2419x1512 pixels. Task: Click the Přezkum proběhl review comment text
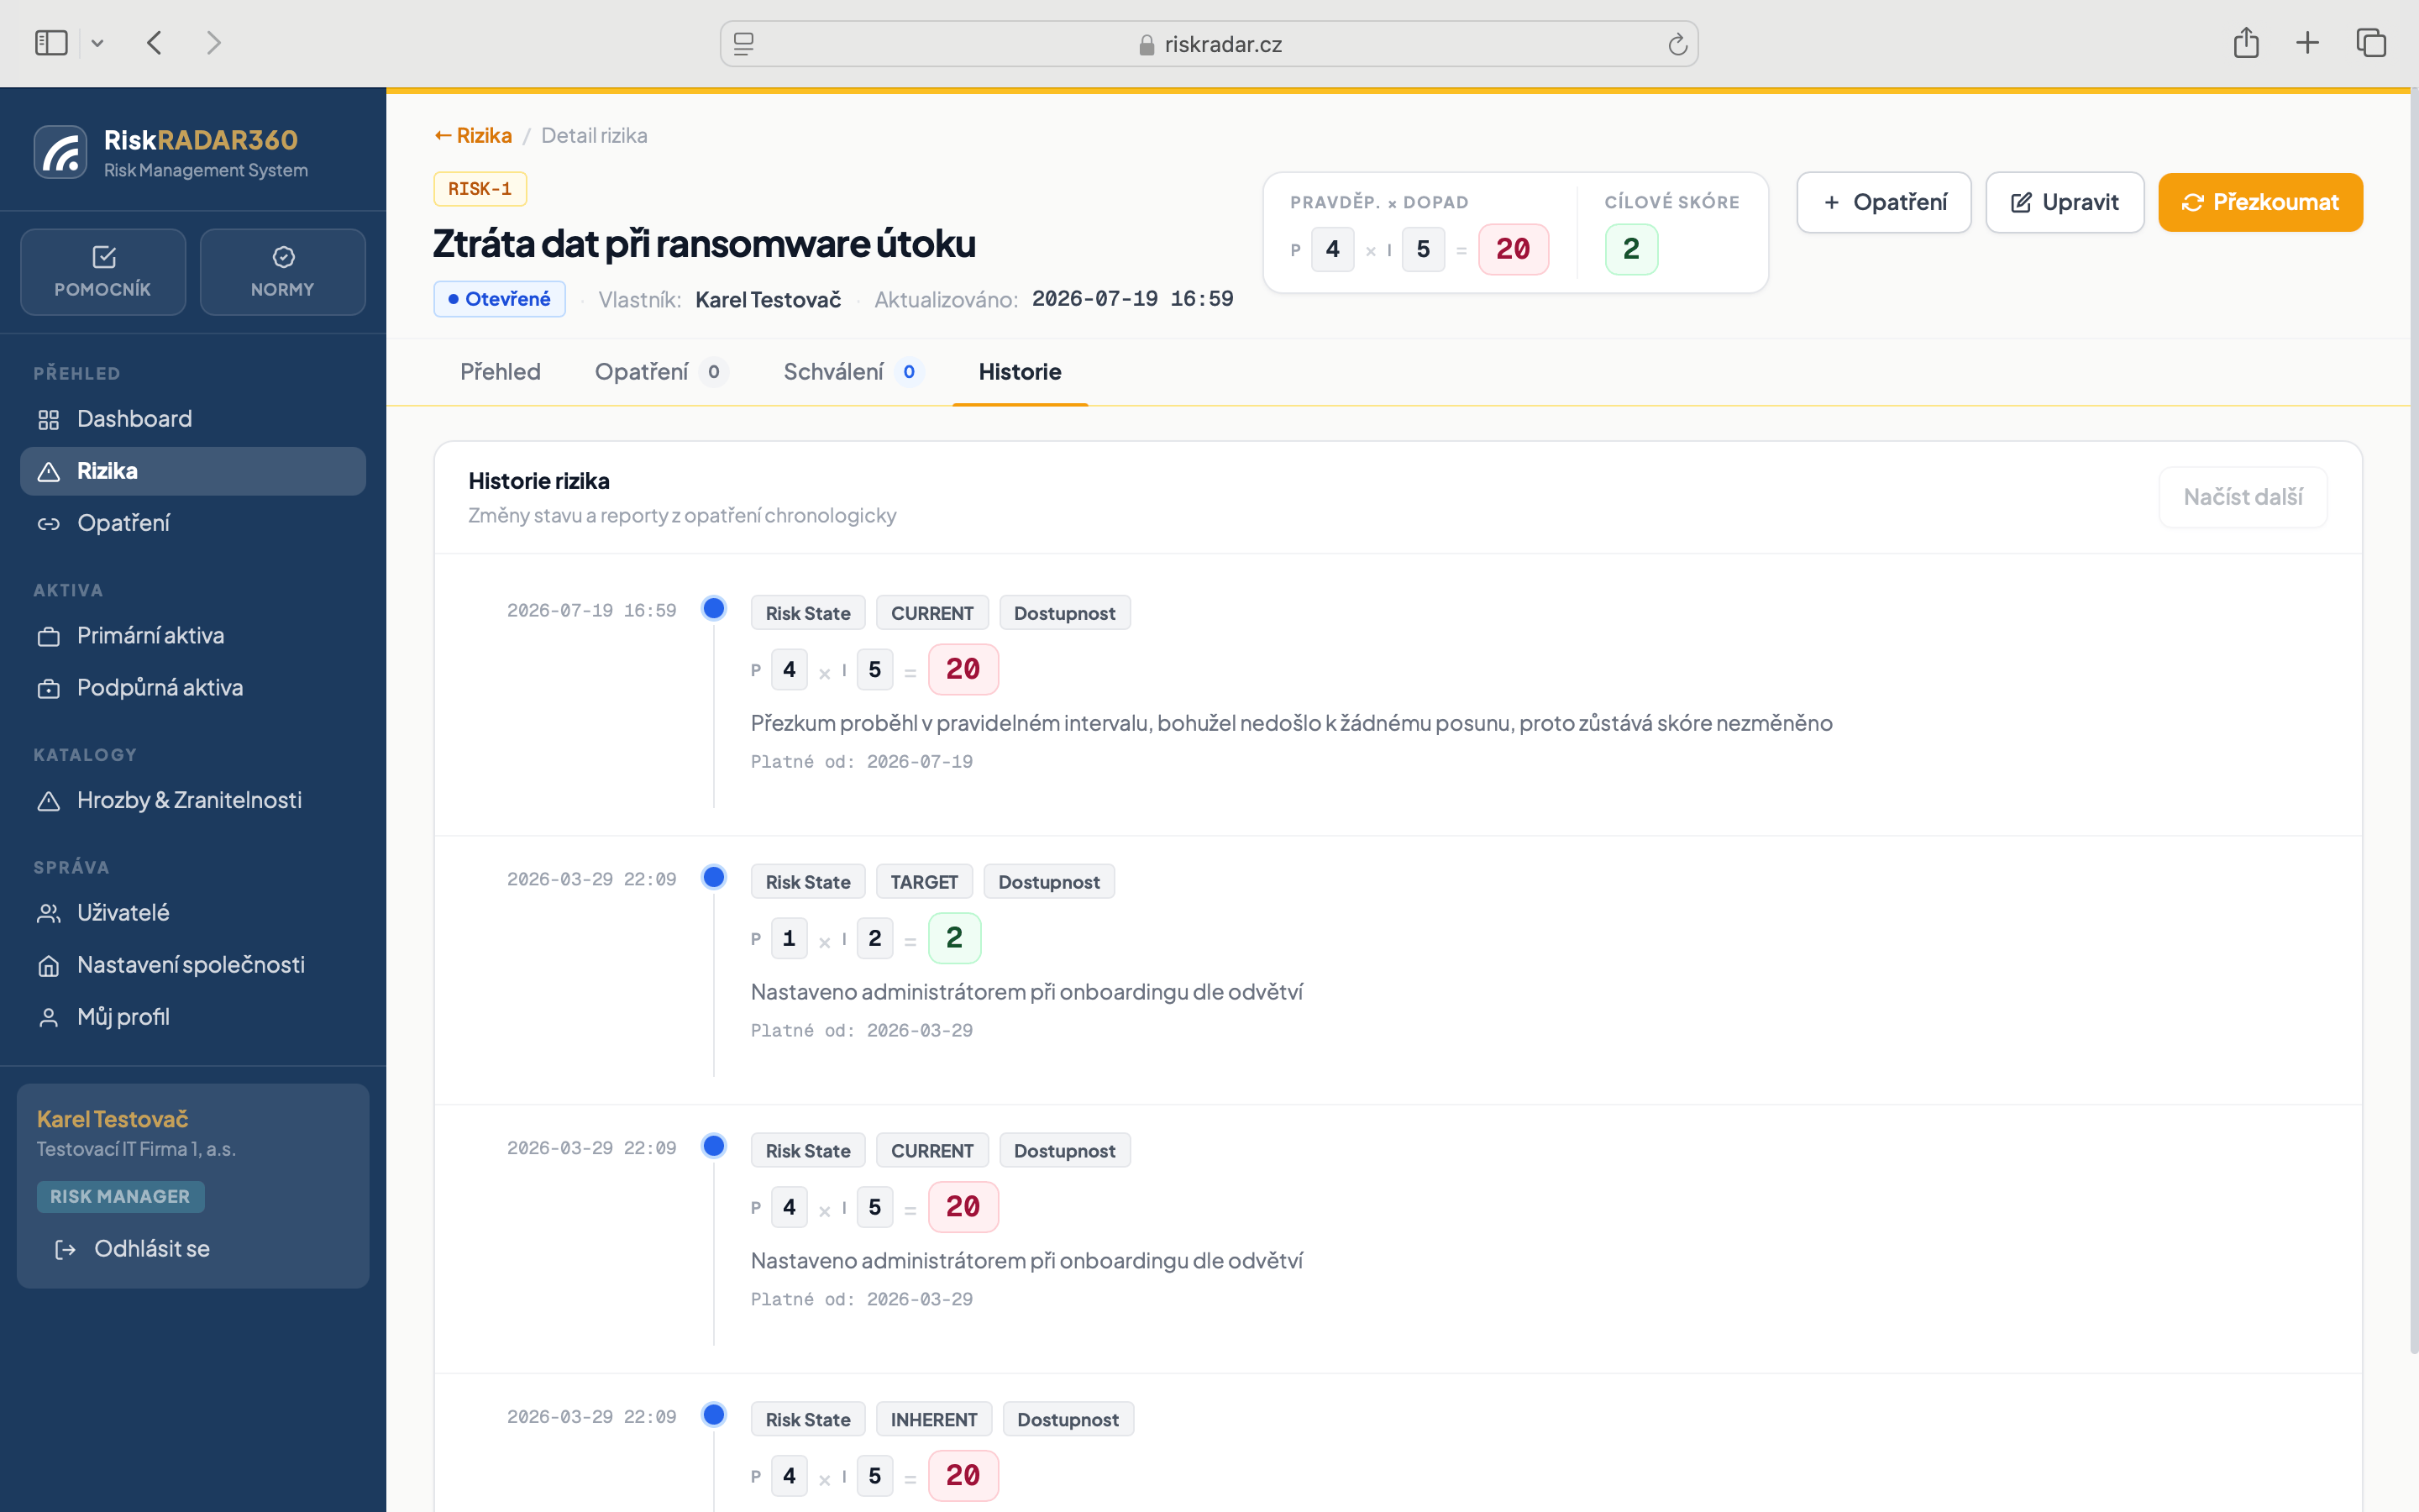pyautogui.click(x=1292, y=723)
